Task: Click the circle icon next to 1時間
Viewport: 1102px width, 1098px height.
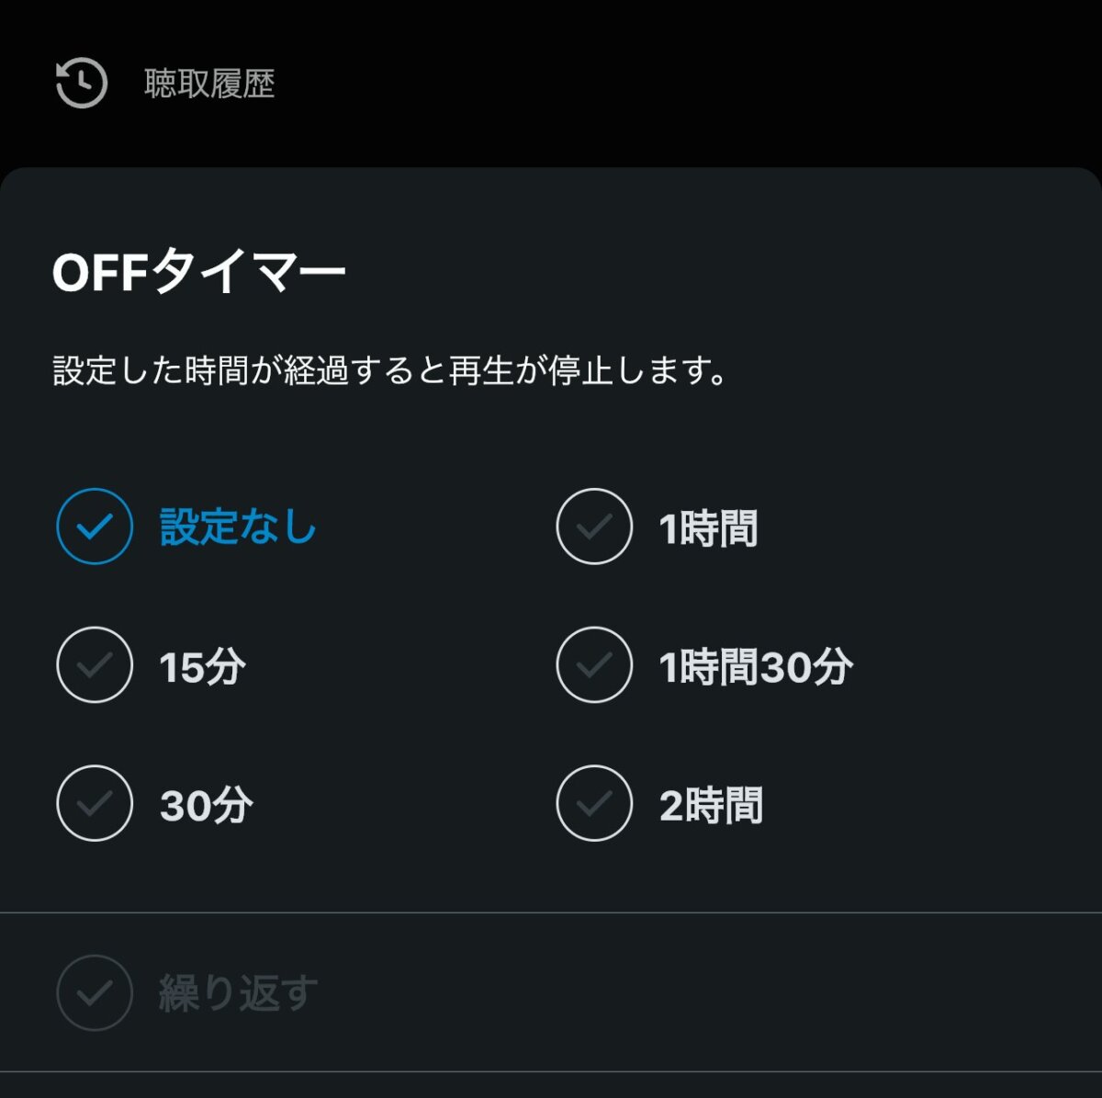Action: click(593, 526)
